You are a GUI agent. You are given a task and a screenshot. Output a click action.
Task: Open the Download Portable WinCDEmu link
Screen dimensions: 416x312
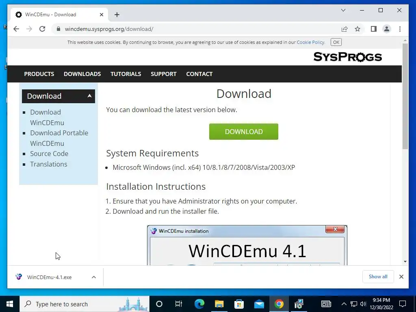click(x=59, y=138)
